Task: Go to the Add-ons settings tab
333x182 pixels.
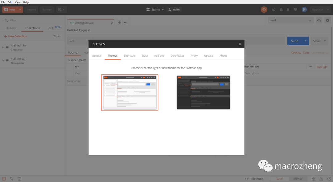Action: pyautogui.click(x=159, y=55)
